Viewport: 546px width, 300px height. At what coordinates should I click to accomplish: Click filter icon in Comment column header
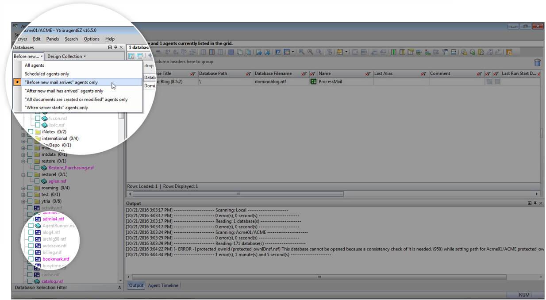(479, 74)
